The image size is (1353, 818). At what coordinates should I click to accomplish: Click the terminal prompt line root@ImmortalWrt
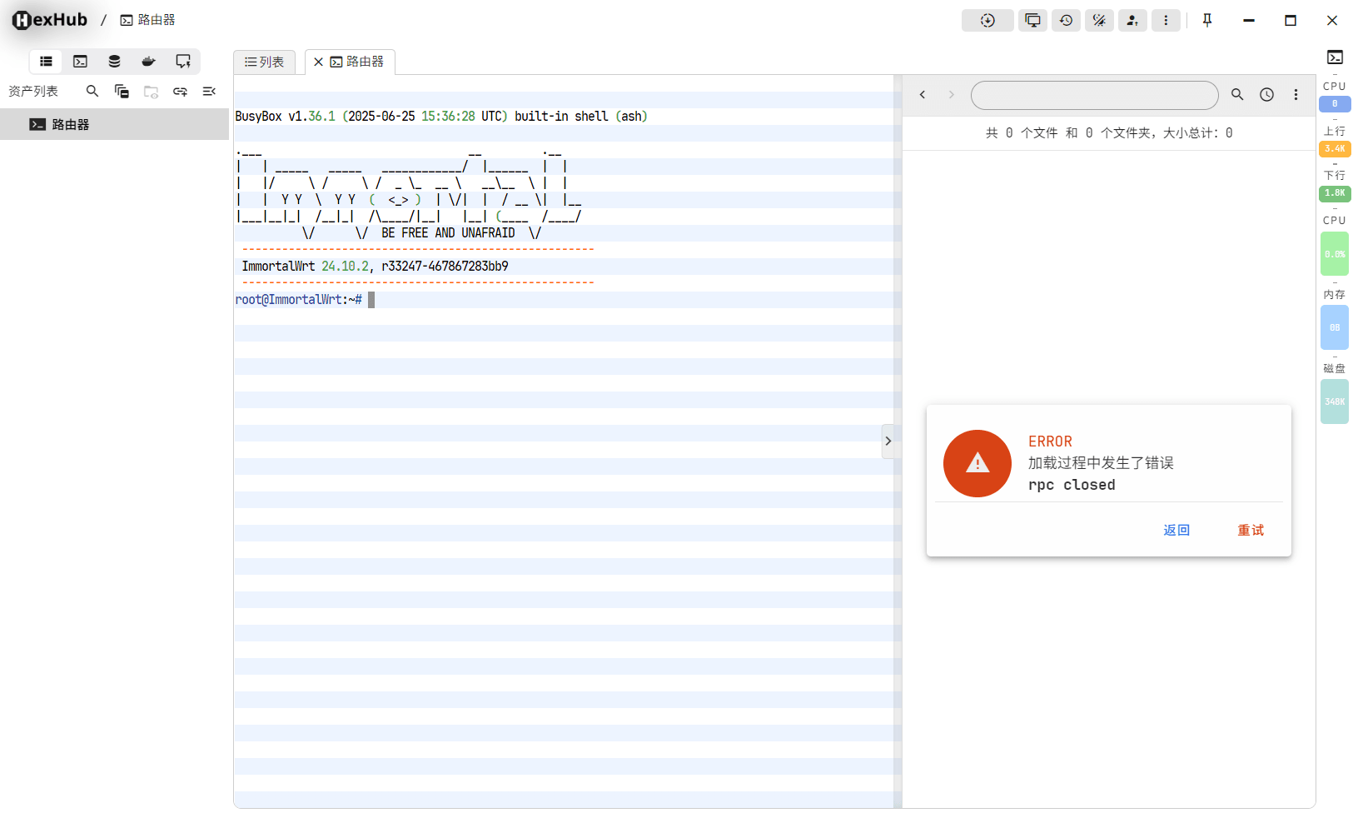tap(299, 300)
